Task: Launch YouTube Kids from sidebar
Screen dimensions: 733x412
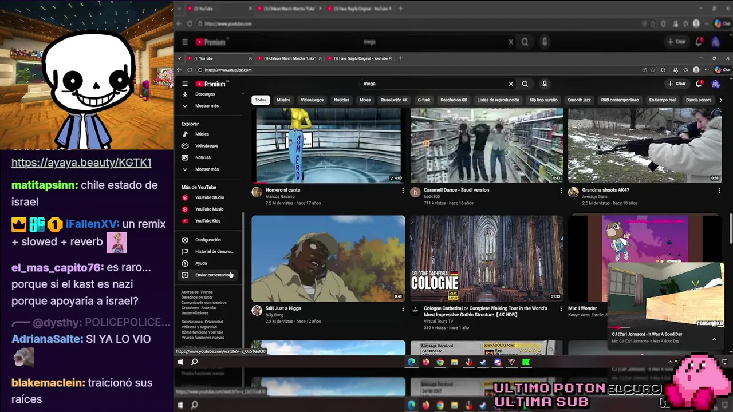Action: (x=209, y=221)
